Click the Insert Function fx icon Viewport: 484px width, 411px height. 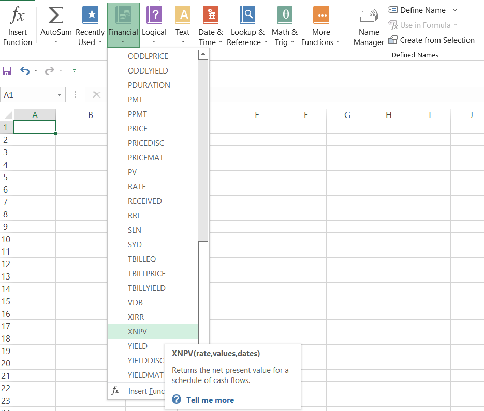click(x=18, y=17)
